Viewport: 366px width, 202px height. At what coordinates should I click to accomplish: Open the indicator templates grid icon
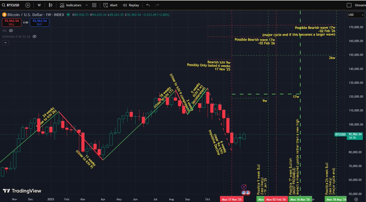pyautogui.click(x=94, y=5)
